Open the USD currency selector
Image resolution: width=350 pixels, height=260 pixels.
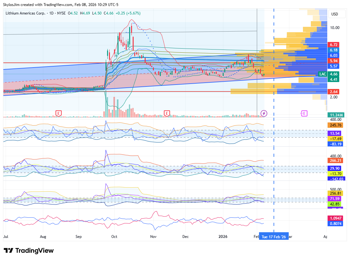click(334, 14)
